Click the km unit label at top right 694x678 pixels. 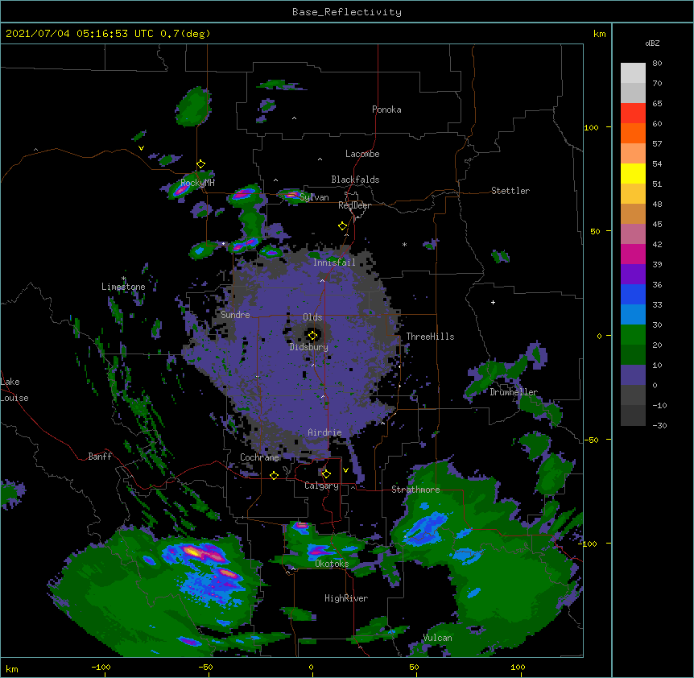click(599, 34)
